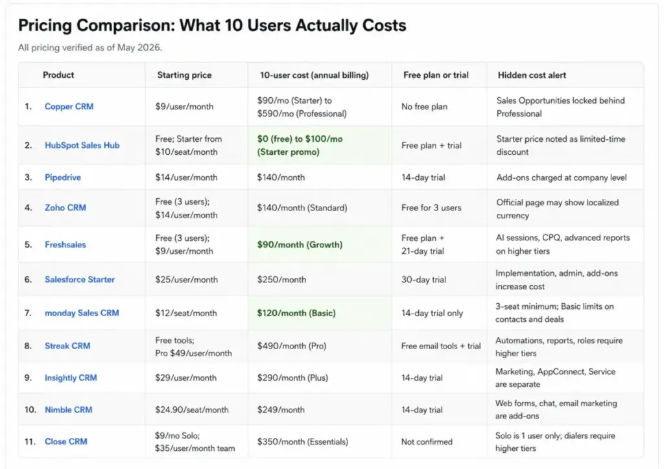Image resolution: width=664 pixels, height=469 pixels.
Task: Select the page title Pricing Comparison heading
Action: [x=212, y=25]
